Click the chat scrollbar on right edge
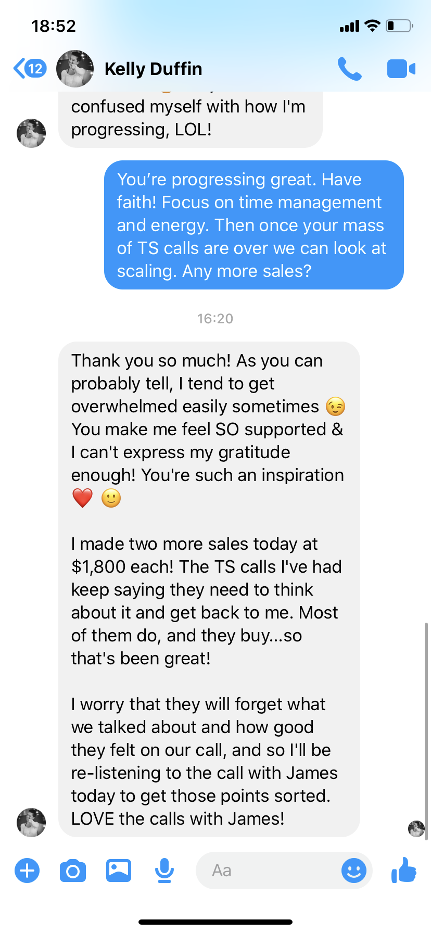 (x=426, y=729)
